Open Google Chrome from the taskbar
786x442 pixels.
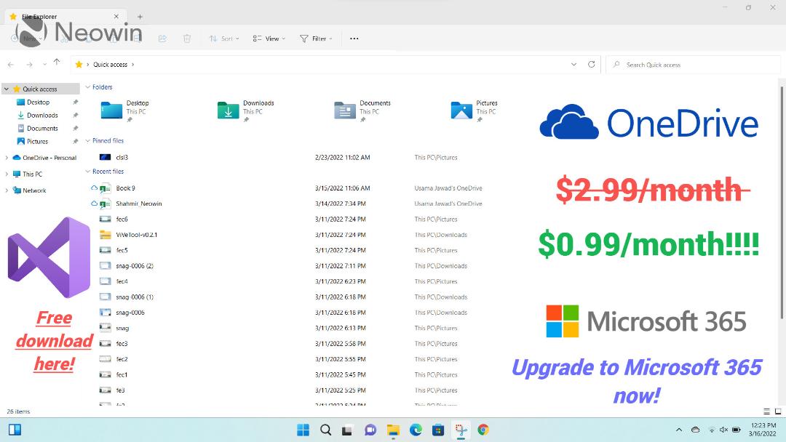(483, 430)
